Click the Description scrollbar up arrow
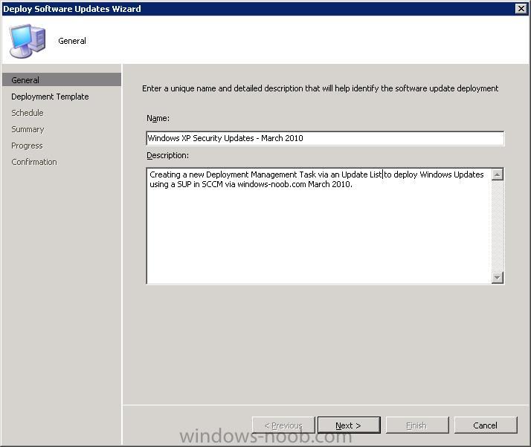Screen dimensions: 531x447 click(497, 174)
